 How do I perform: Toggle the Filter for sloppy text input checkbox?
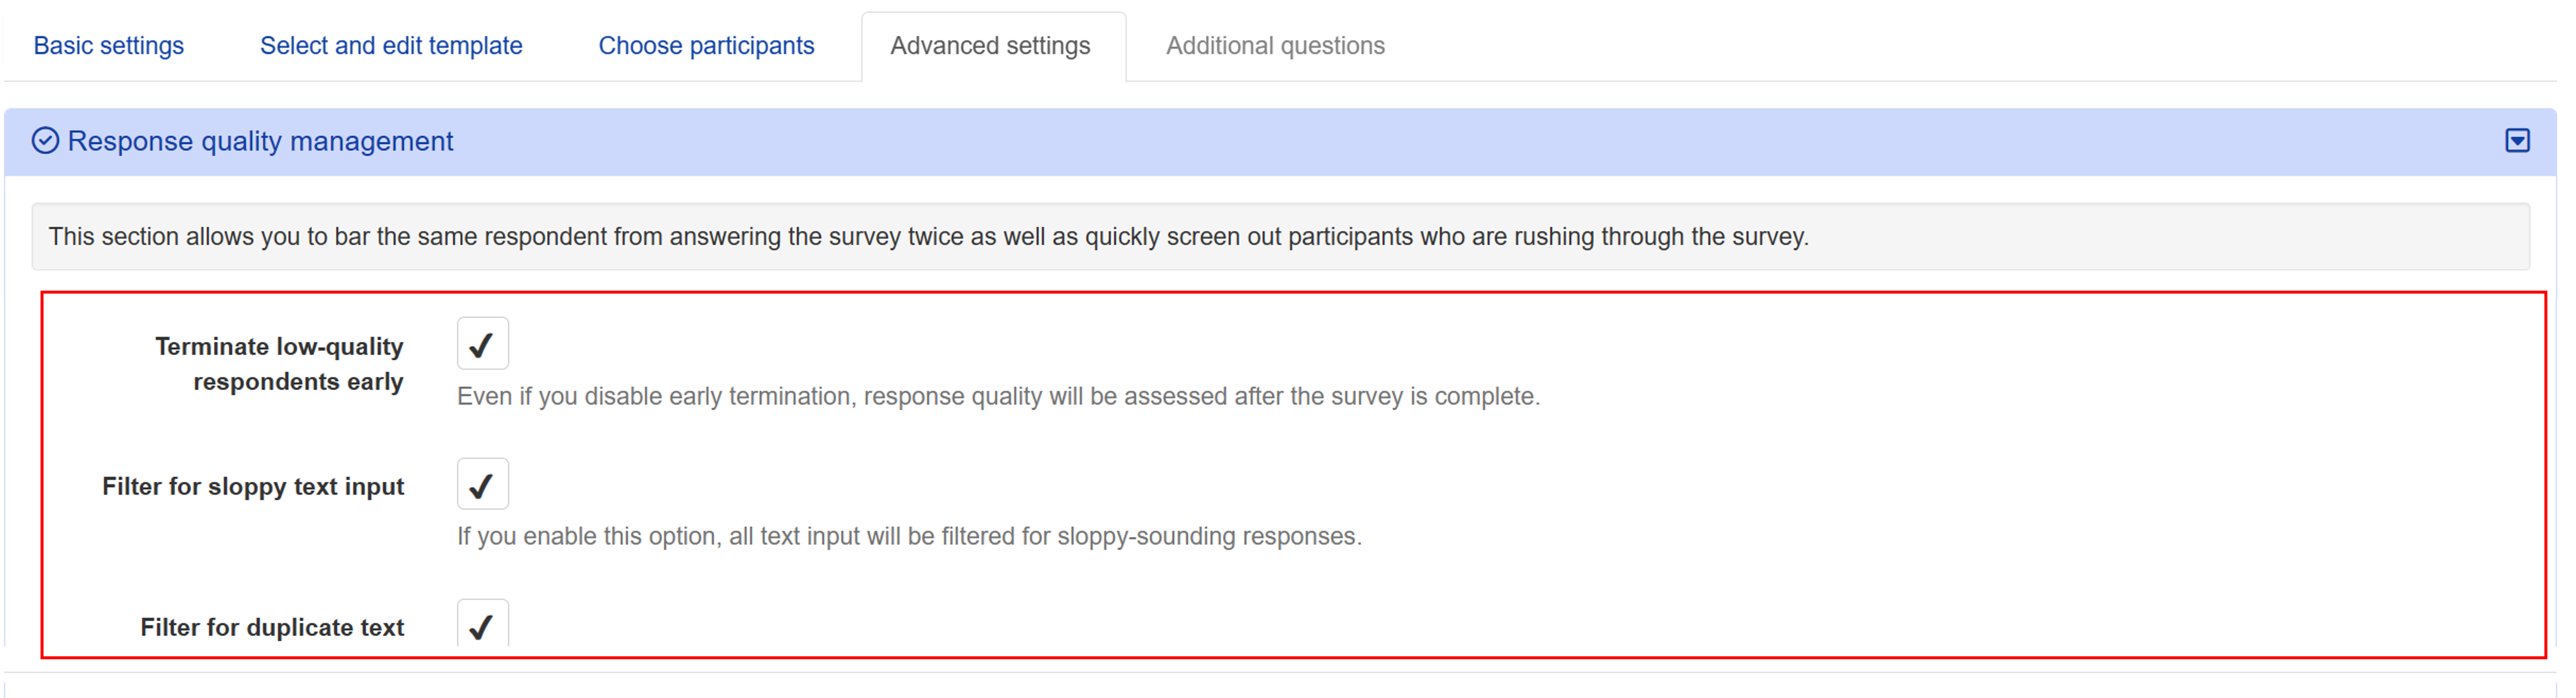483,484
